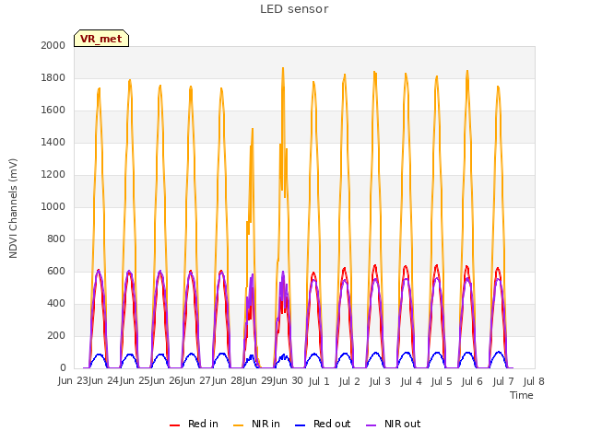The image size is (590, 442).
Task: Click the 1200 y-axis tick label
Action: 53,175
